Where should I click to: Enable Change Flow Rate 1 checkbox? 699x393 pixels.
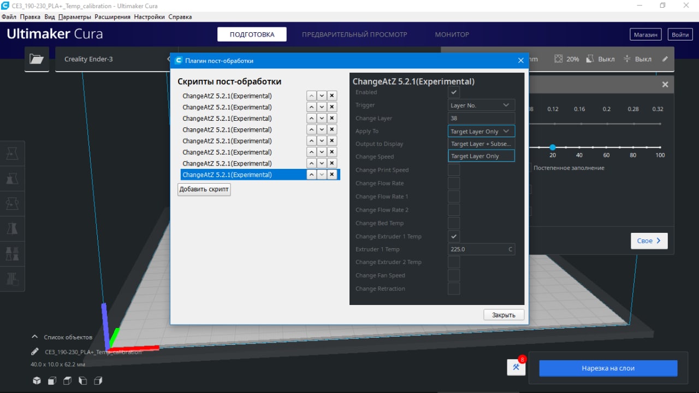pyautogui.click(x=454, y=196)
